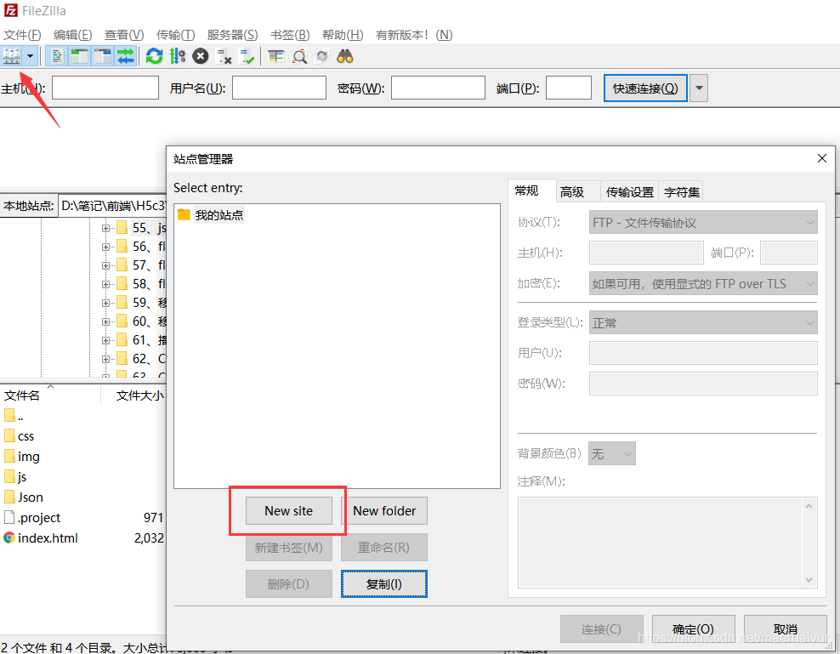The image size is (840, 654).
Task: Select the js folder in local file list
Action: [15, 477]
